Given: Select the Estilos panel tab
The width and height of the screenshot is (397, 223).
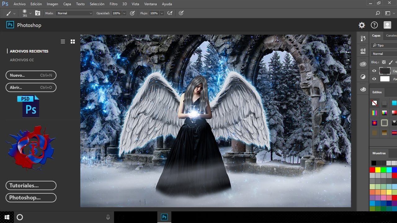Looking at the screenshot, I should tap(377, 92).
